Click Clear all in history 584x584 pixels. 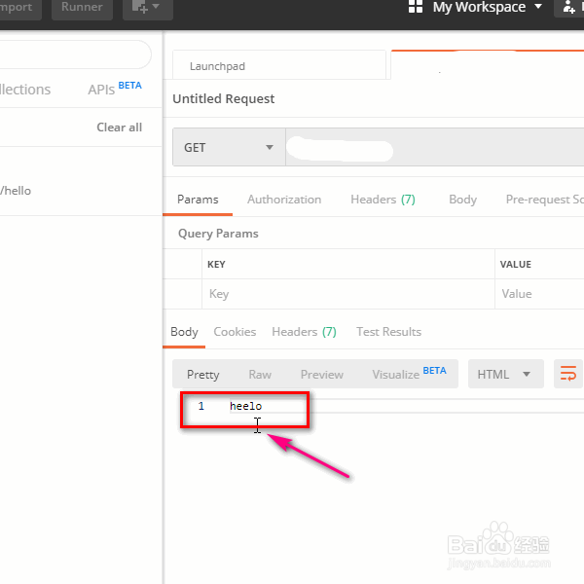[119, 128]
